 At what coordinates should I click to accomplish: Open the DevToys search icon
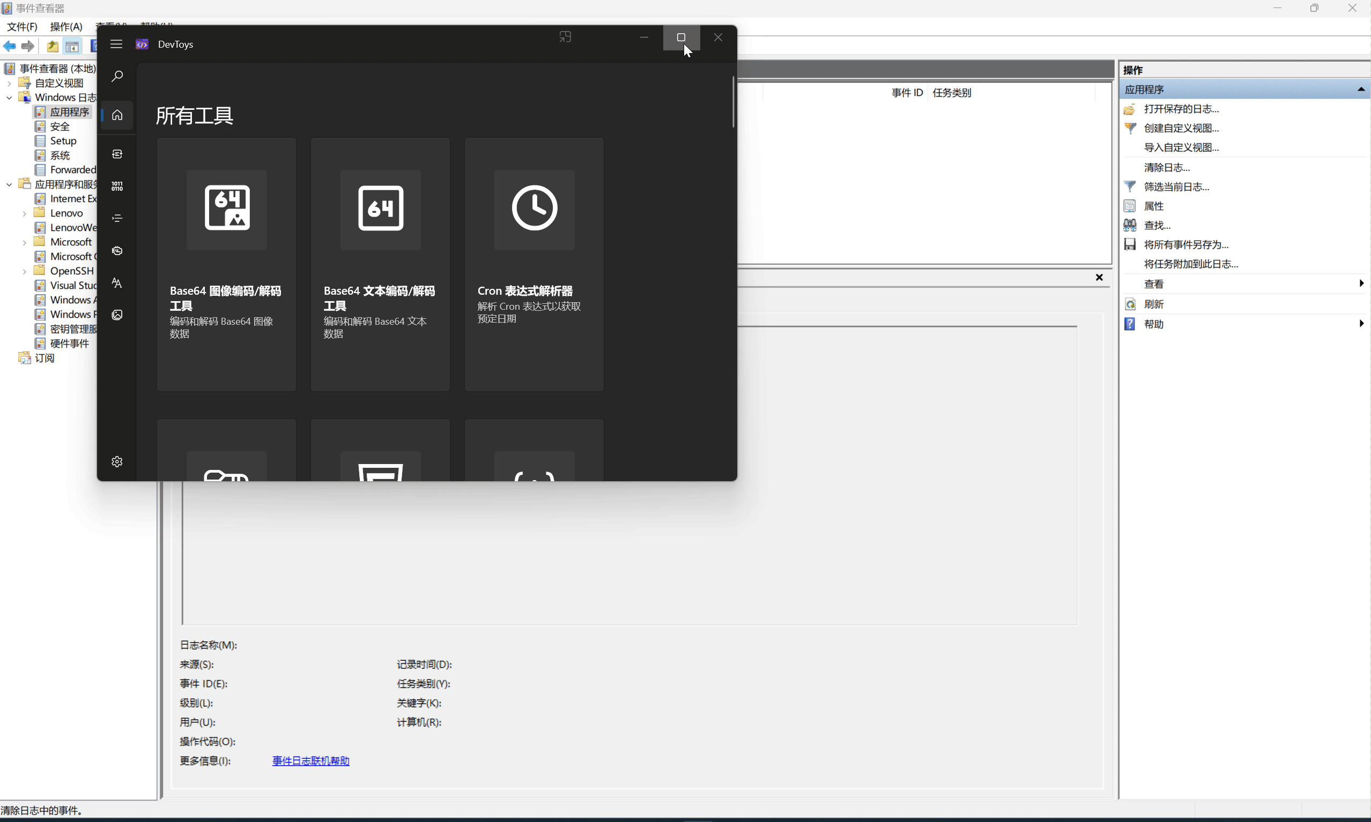(x=117, y=77)
